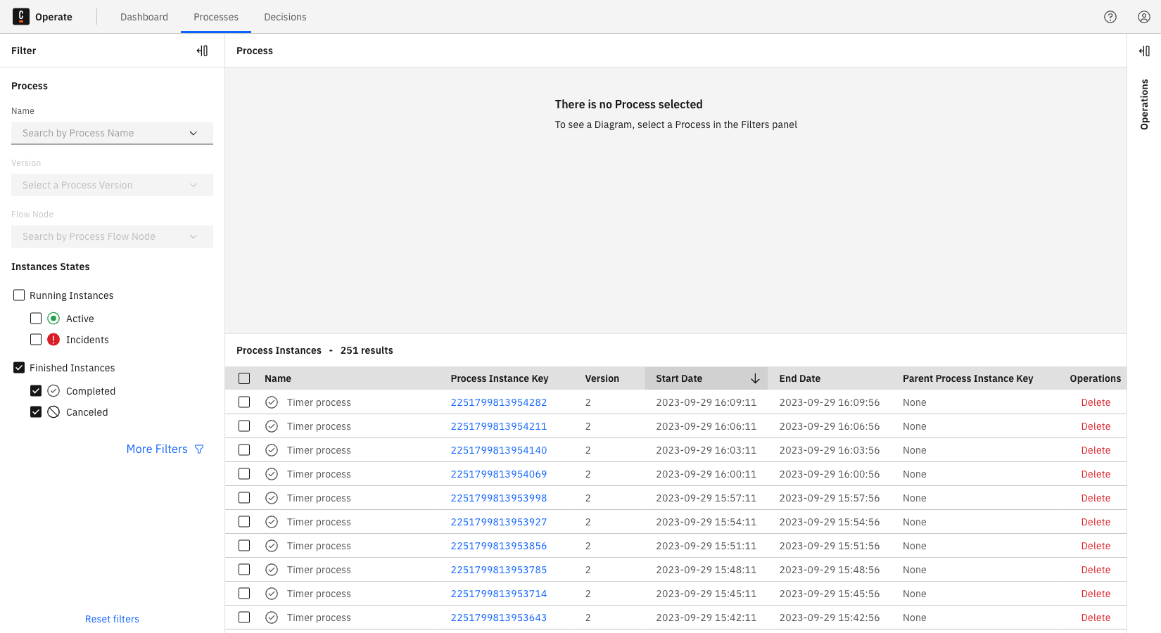The image size is (1161, 633).
Task: Select all rows with header checkbox
Action: tap(244, 378)
